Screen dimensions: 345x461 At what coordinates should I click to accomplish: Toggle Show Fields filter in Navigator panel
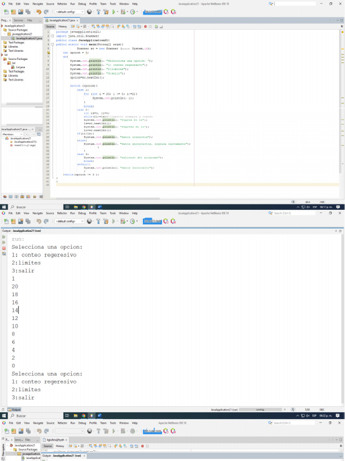(x=10, y=196)
